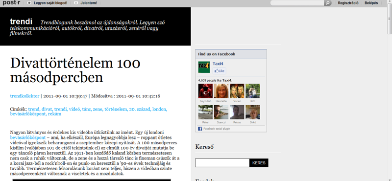Open the Taxi4 logo in Facebook box
Viewport: 392px width, 181px height.
[204, 67]
